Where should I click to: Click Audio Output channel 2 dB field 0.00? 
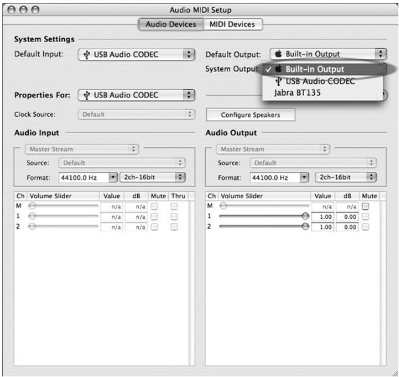coord(347,227)
